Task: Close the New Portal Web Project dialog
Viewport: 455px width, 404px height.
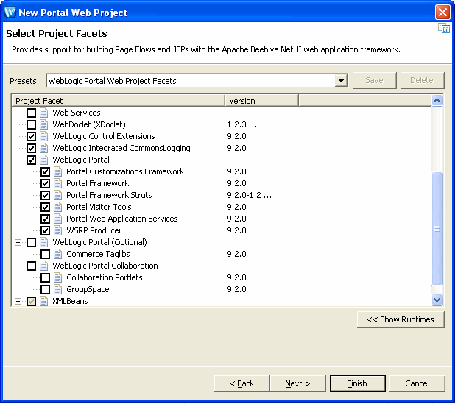Action: [x=442, y=13]
